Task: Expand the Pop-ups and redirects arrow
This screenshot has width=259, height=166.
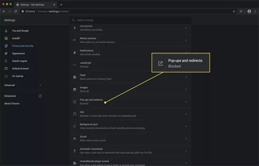Action: point(186,101)
